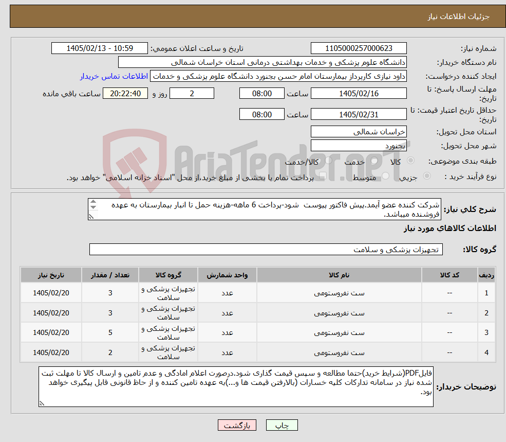The image size is (506, 442).
Task: Click the request creator field داود نیازی
Action: click(278, 76)
